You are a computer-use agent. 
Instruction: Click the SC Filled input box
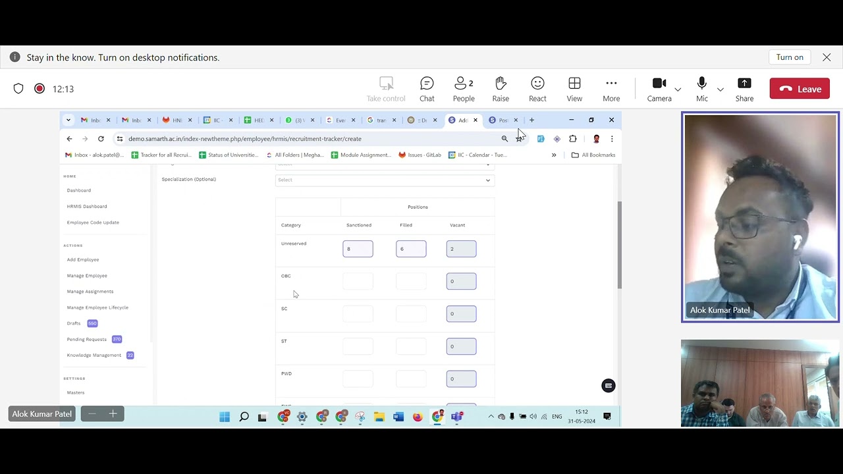[x=411, y=313]
